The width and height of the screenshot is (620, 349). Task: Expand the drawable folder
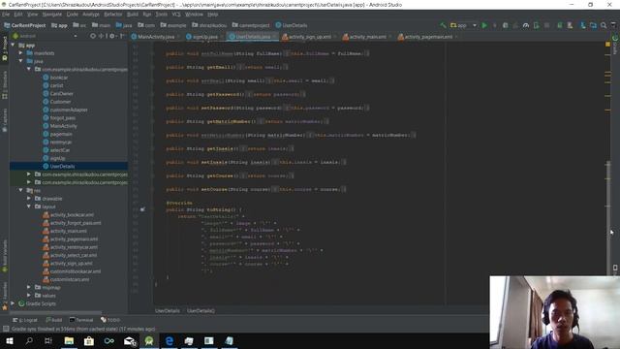[x=29, y=198]
